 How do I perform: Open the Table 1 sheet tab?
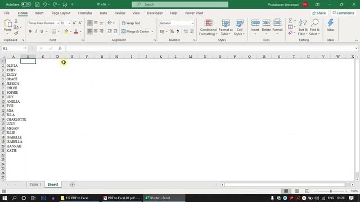pyautogui.click(x=35, y=185)
